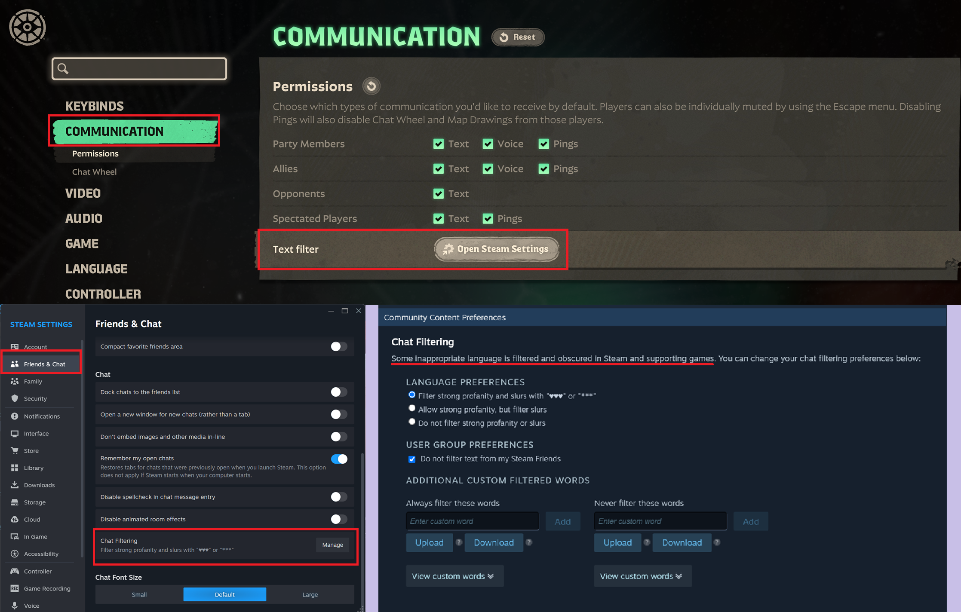Set chat font size to Small

click(x=139, y=594)
